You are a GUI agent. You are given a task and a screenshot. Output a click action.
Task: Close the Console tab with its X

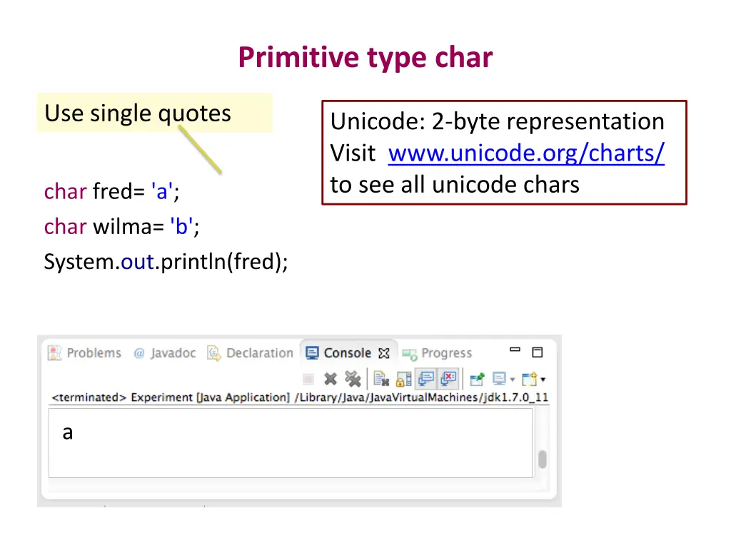(383, 354)
